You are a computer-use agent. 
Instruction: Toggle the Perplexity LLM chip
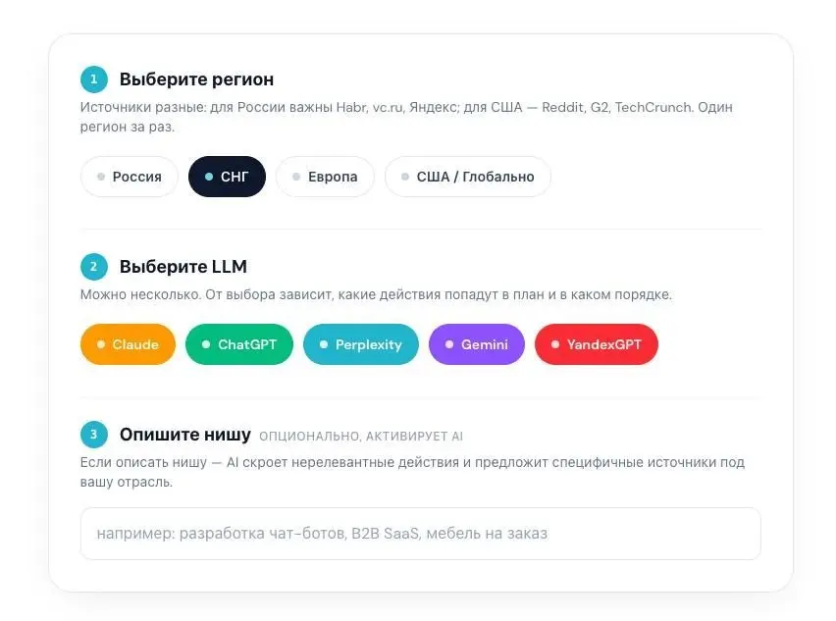(x=361, y=344)
